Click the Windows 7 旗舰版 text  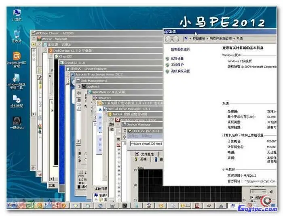click(x=239, y=61)
